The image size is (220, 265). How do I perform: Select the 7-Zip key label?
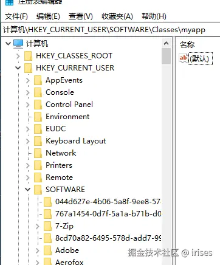[x=64, y=226]
